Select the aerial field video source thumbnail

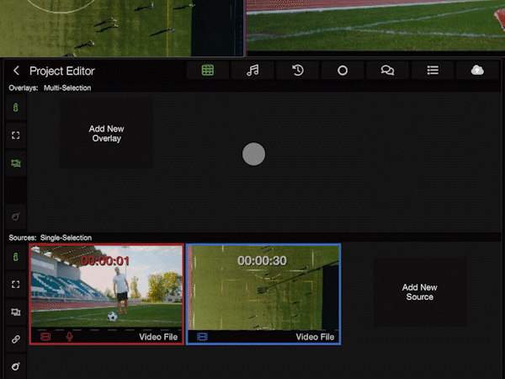[x=263, y=291]
